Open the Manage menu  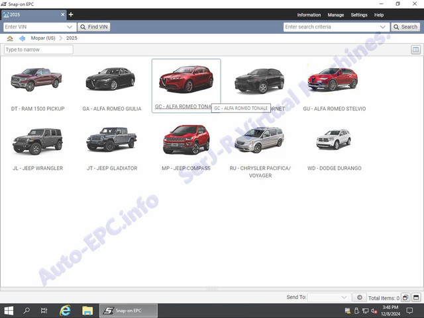336,15
